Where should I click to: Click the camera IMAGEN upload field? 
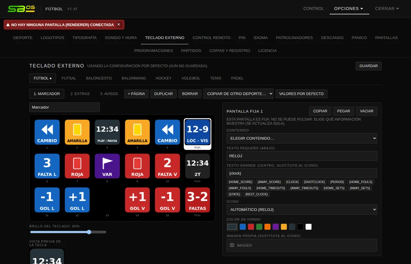pos(302,245)
